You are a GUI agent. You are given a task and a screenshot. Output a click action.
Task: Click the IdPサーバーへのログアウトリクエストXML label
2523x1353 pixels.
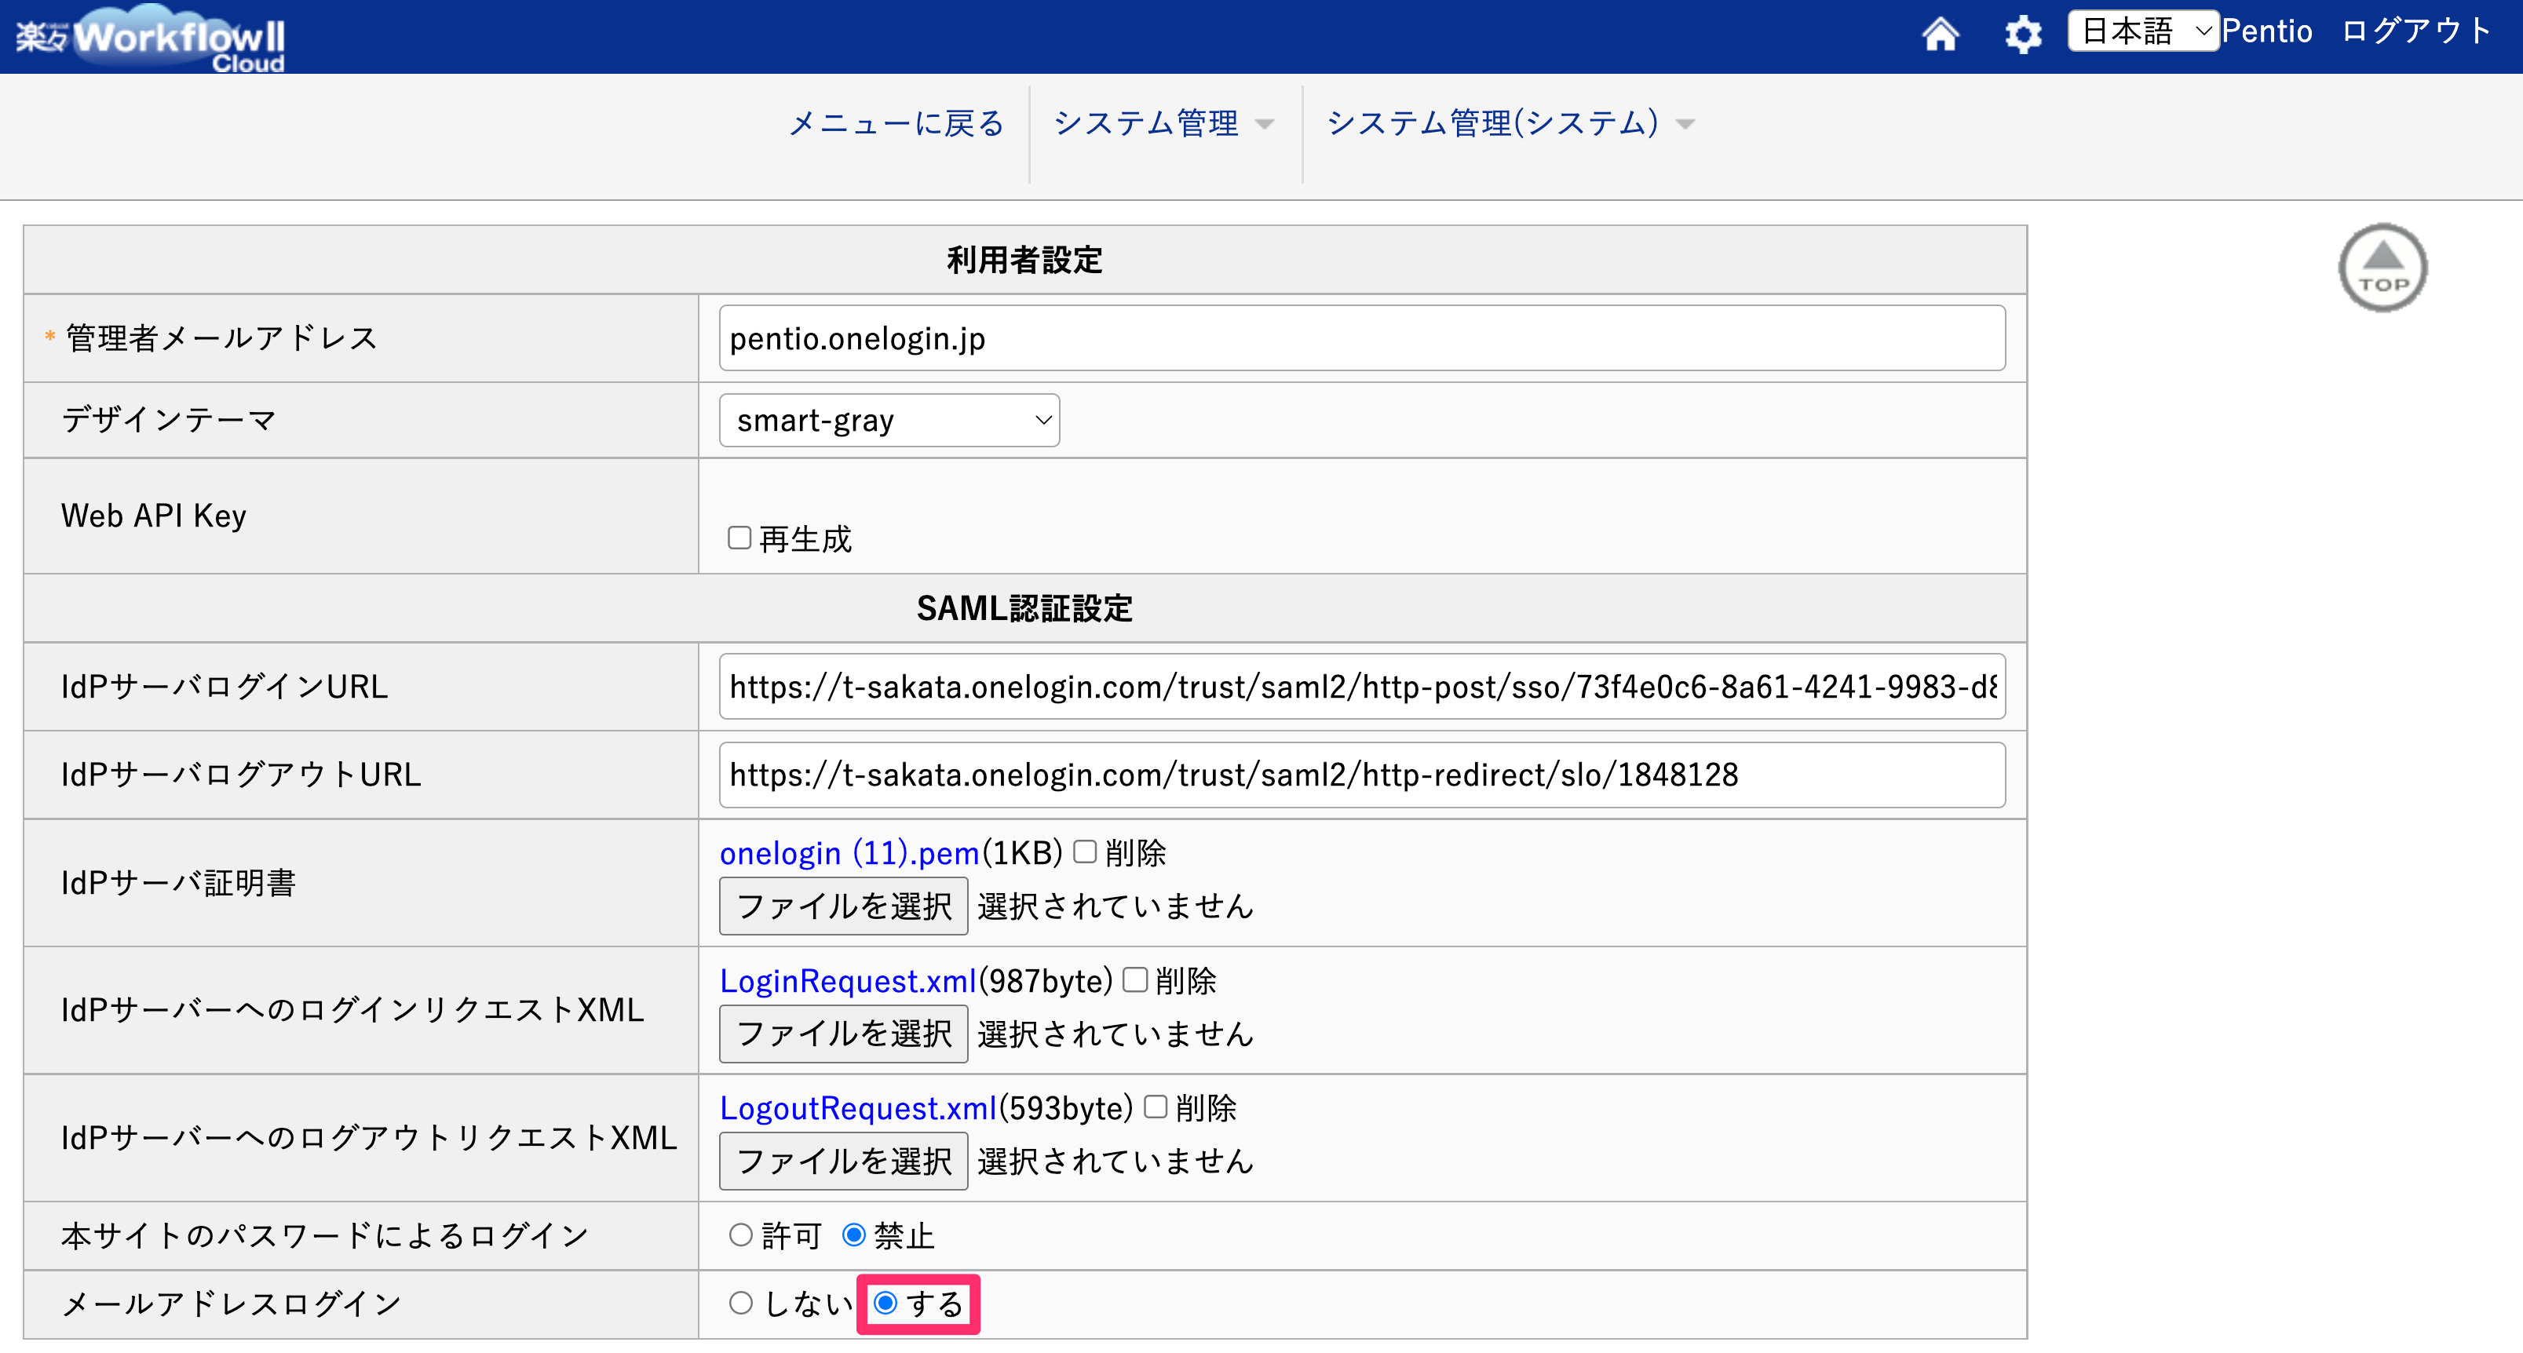pos(369,1136)
